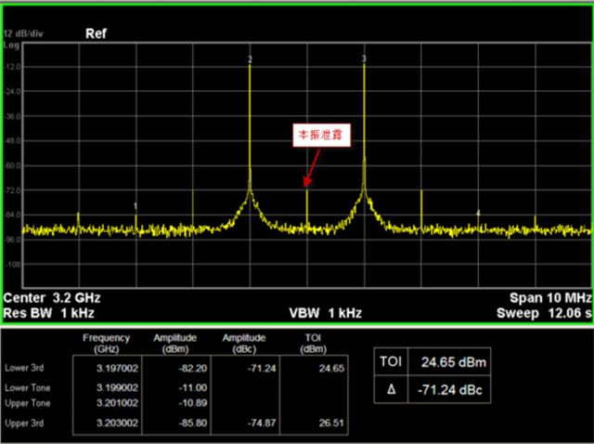Click the 24.65 dBm TOI summary result
The width and height of the screenshot is (594, 444).
[x=454, y=362]
